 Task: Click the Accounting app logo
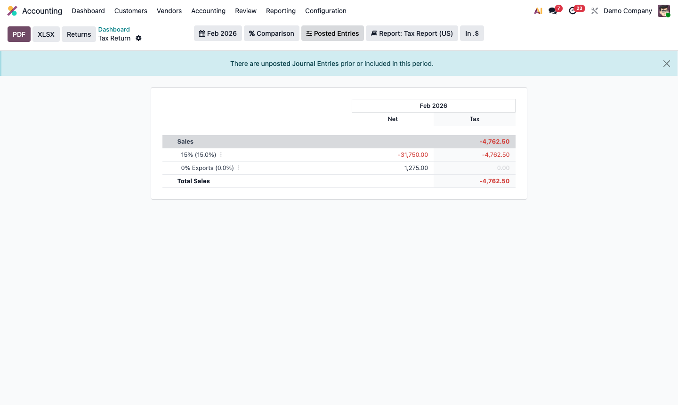pyautogui.click(x=12, y=10)
